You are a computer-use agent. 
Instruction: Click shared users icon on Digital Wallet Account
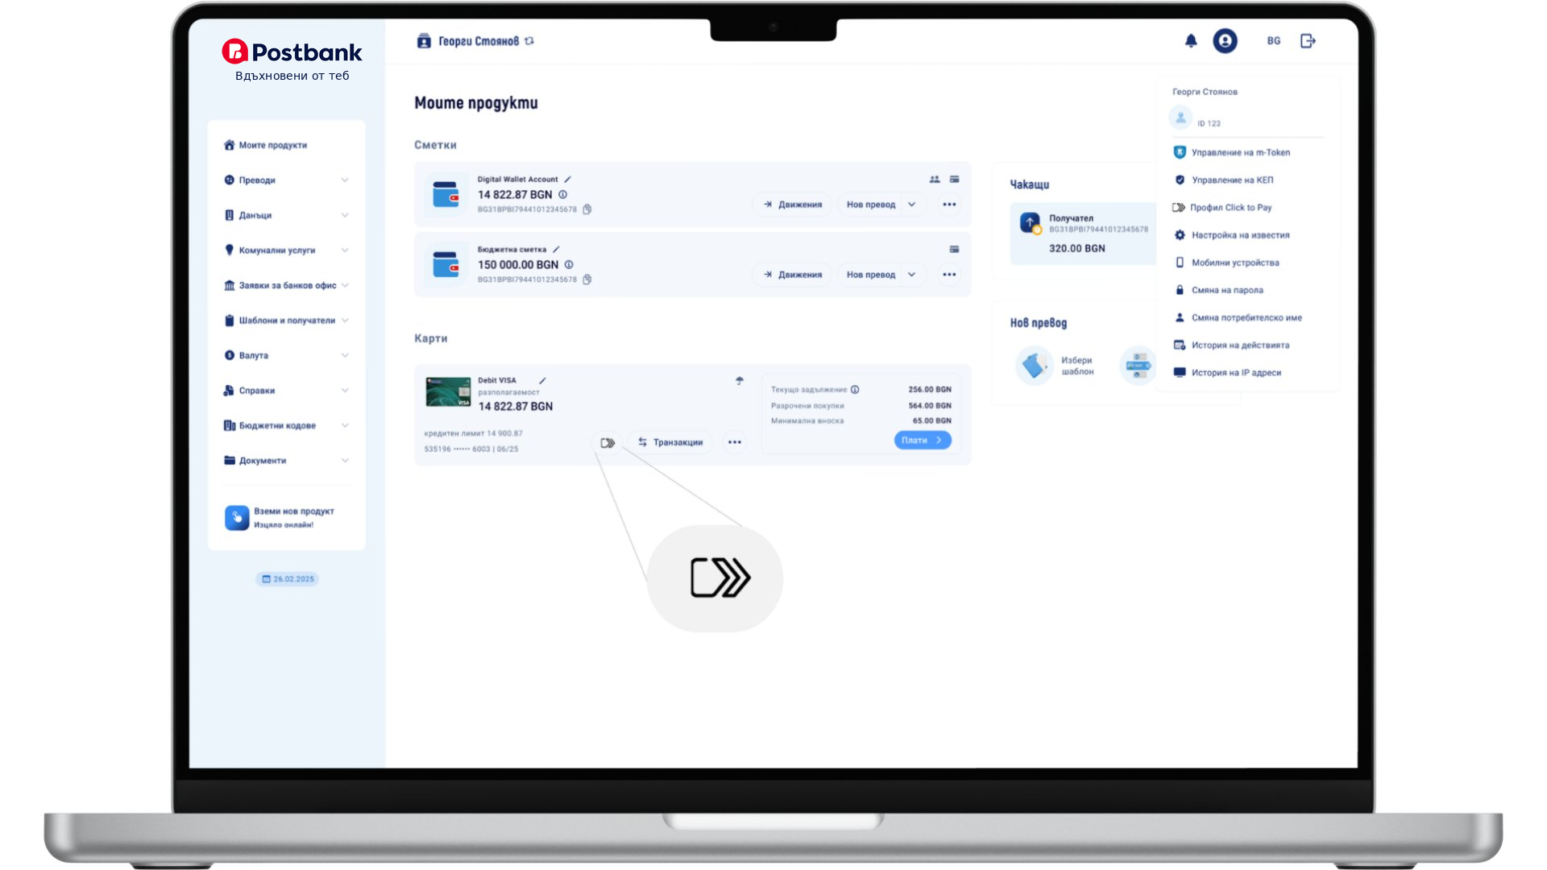(935, 180)
